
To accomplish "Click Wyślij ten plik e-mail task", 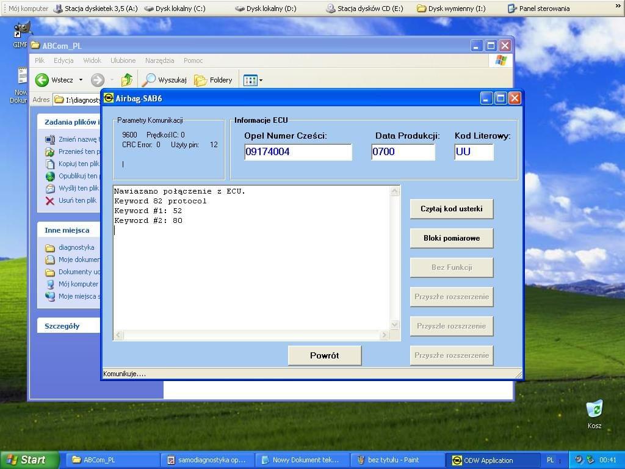I will (72, 188).
